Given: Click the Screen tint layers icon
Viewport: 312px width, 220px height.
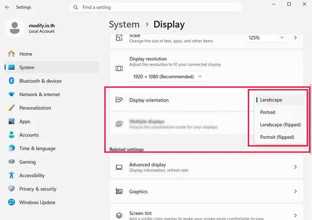Looking at the screenshot, I should tap(119, 216).
